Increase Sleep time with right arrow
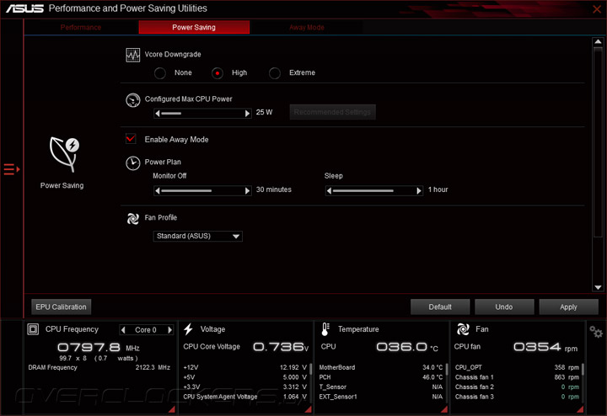This screenshot has width=607, height=416. coord(419,190)
